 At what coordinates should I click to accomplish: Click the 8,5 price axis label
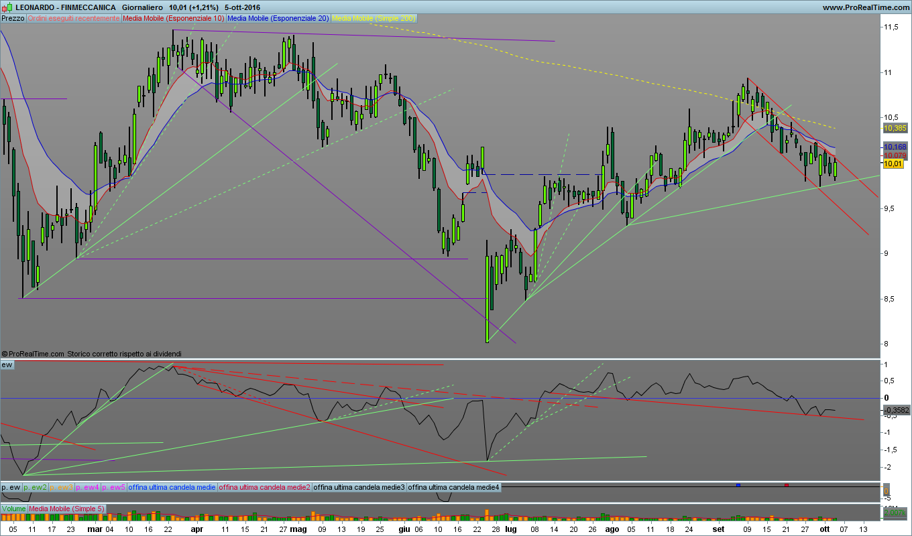891,299
